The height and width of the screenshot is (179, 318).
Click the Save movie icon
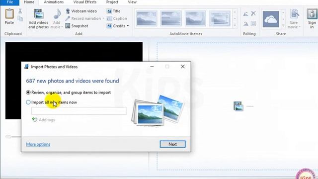pos(294,14)
